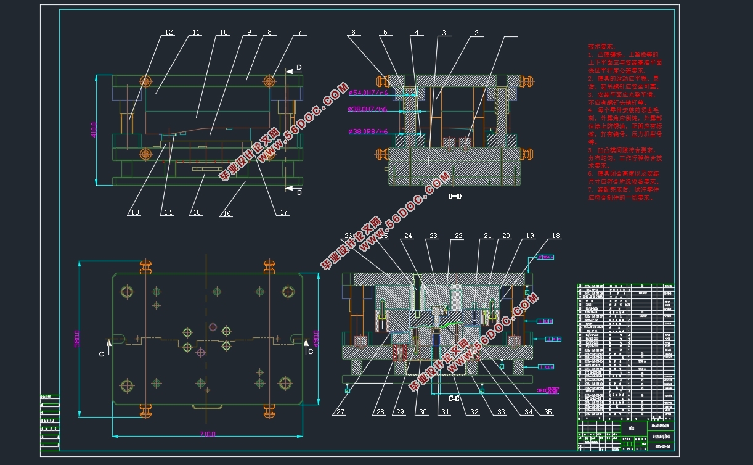
Task: Click part balloon number 12
Action: [168, 32]
